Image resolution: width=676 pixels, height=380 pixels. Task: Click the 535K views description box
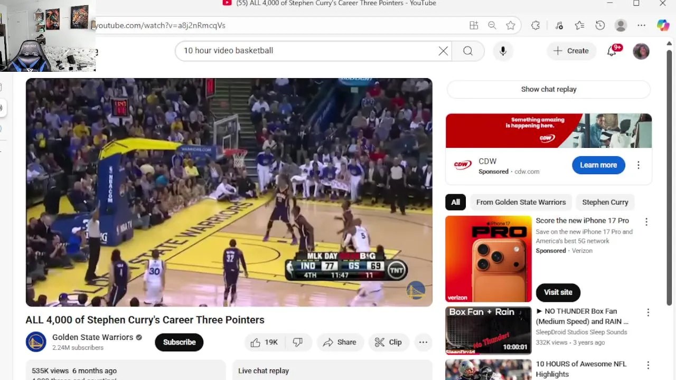pyautogui.click(x=126, y=370)
